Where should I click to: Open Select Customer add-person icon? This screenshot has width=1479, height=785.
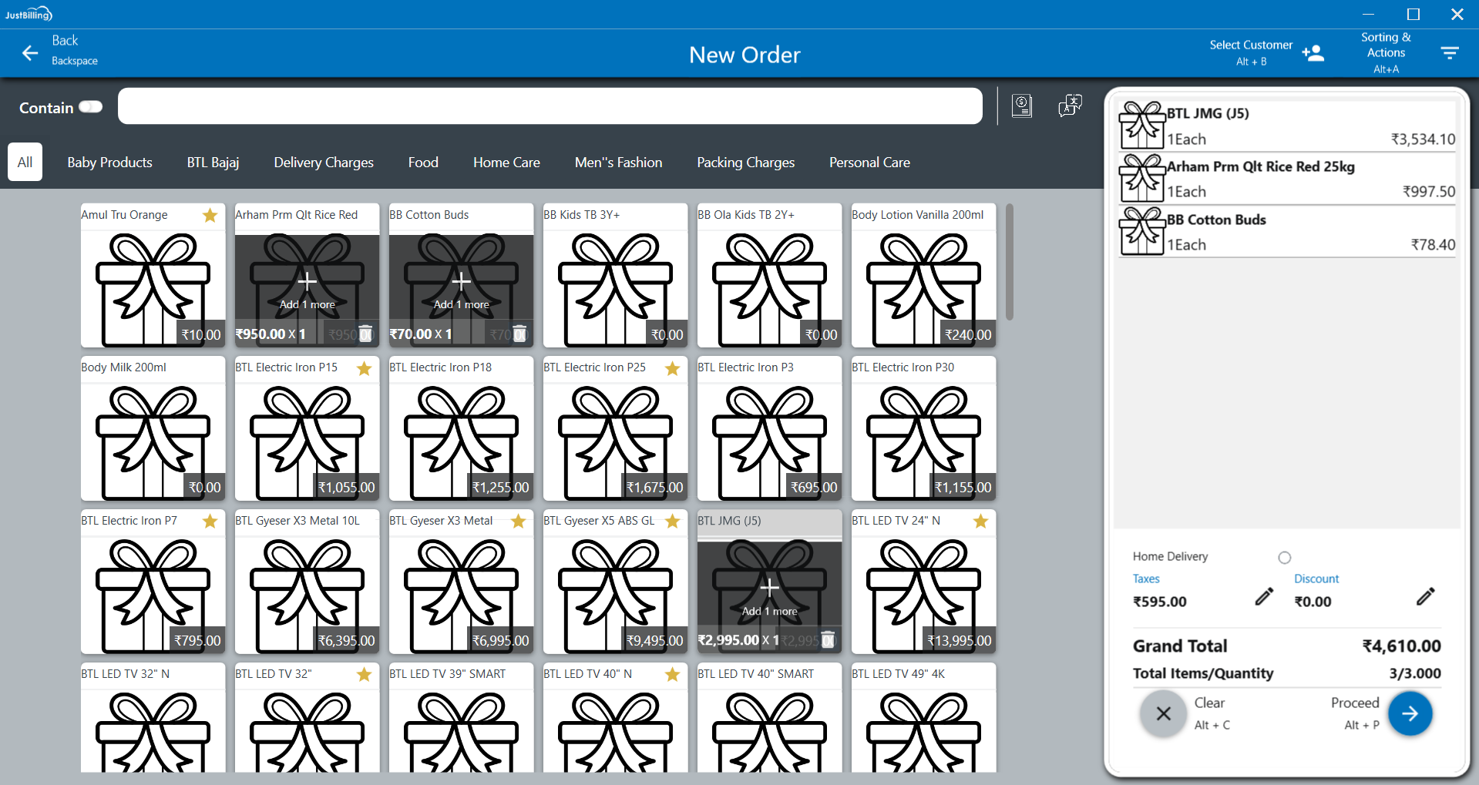(1313, 53)
